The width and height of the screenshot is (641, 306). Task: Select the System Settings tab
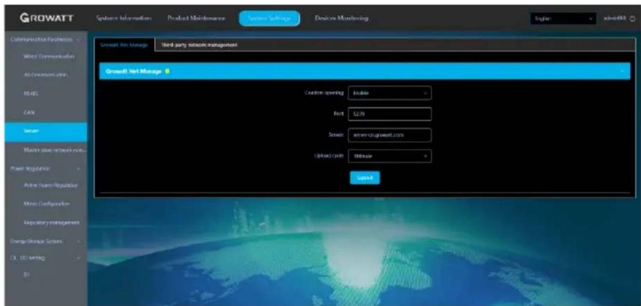click(x=270, y=18)
